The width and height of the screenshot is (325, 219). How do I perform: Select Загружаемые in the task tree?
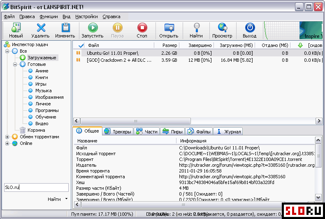coord(42,58)
